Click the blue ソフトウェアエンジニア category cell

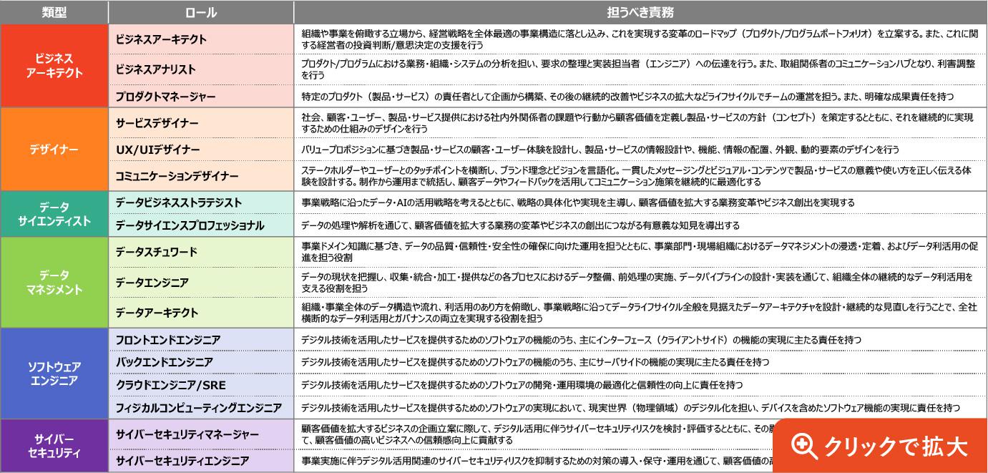(x=54, y=374)
